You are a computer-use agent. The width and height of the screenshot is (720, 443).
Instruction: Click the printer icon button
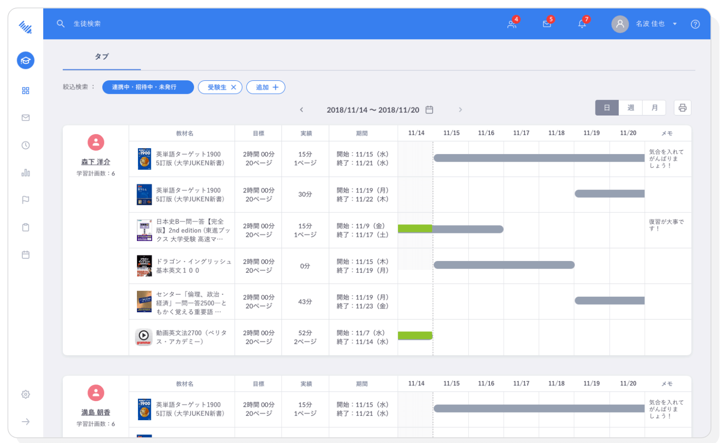pos(682,108)
